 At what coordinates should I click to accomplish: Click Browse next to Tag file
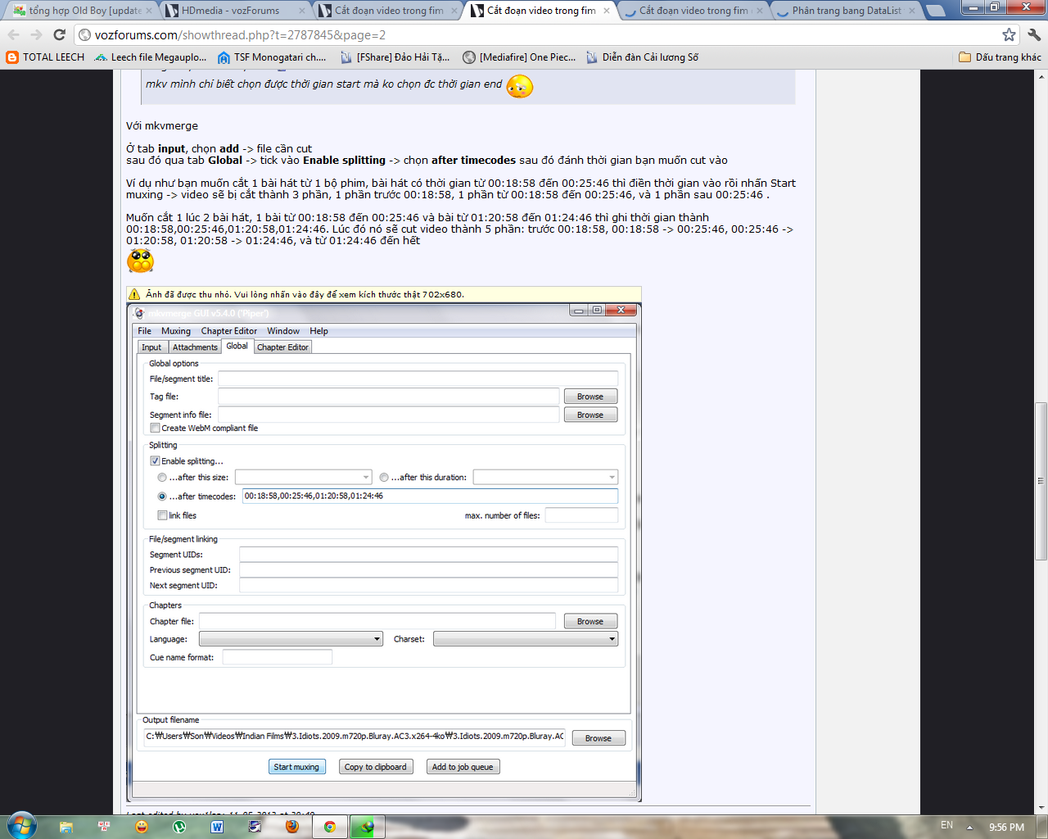590,397
